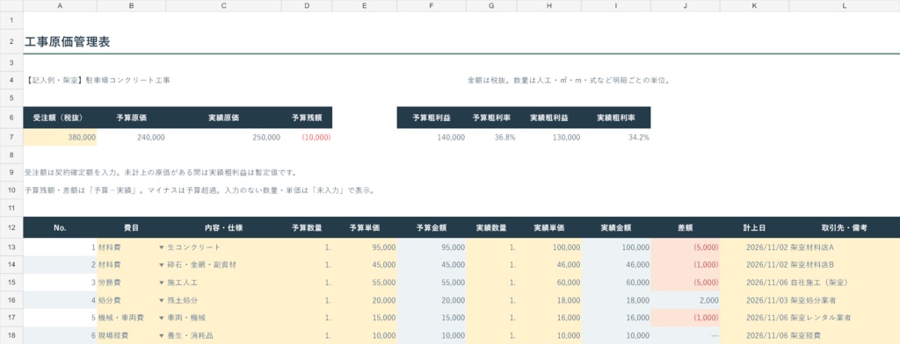The height and width of the screenshot is (344, 900).
Task: Click 差額 cell 2,000 in 残土処分 row
Action: 686,300
